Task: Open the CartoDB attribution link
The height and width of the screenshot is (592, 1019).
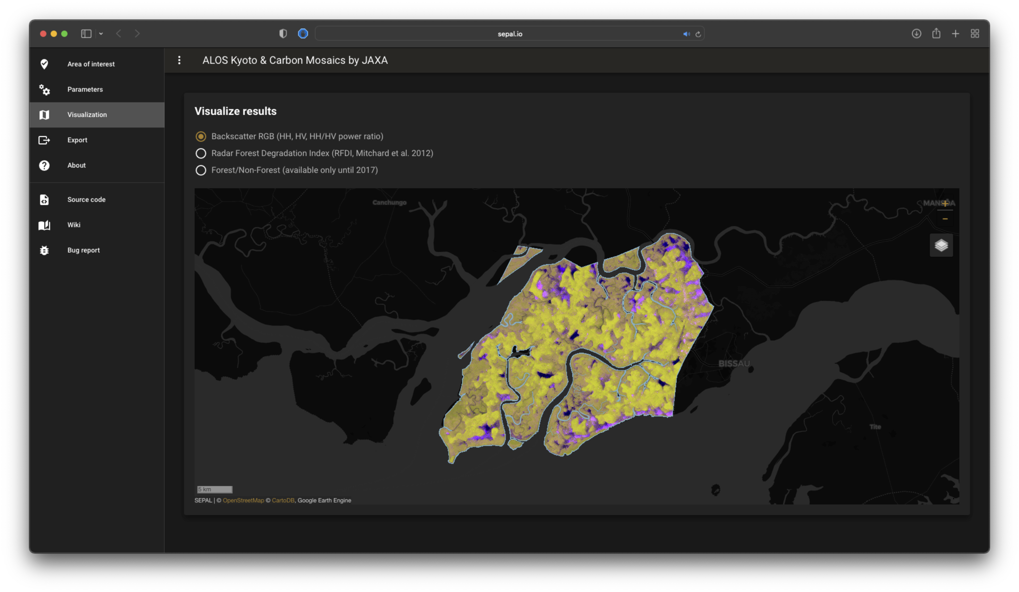Action: point(283,500)
